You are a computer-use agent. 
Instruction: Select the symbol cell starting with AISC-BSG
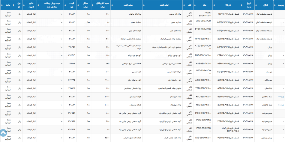click(x=203, y=80)
